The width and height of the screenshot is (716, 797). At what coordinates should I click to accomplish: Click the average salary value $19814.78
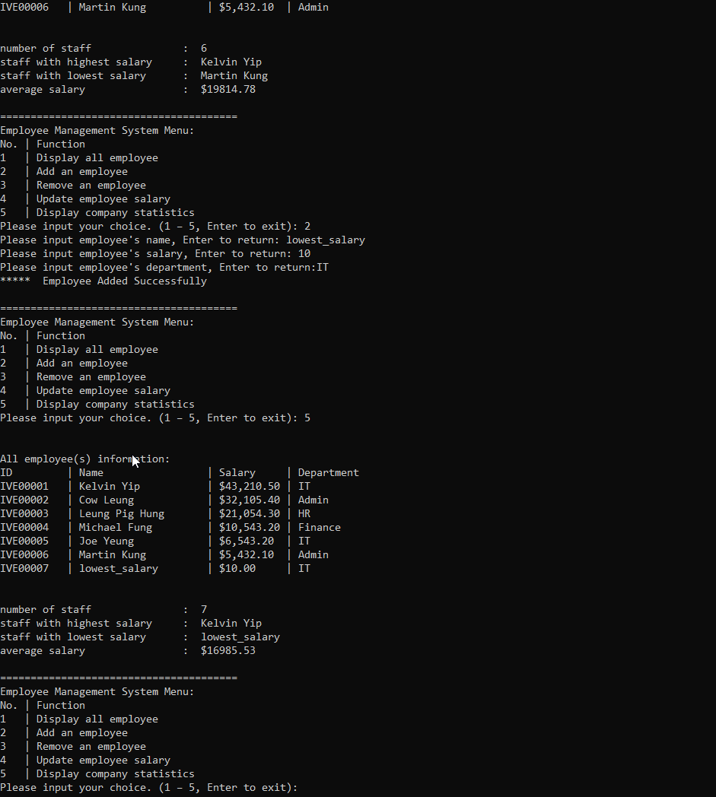click(228, 90)
